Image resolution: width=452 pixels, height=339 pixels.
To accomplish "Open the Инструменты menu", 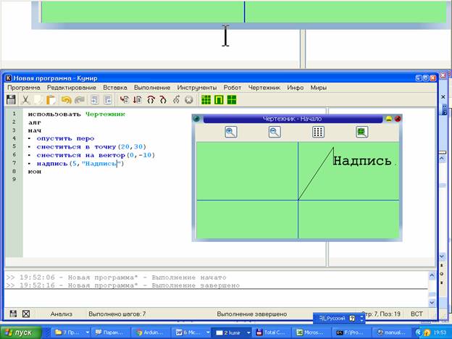I will [197, 88].
